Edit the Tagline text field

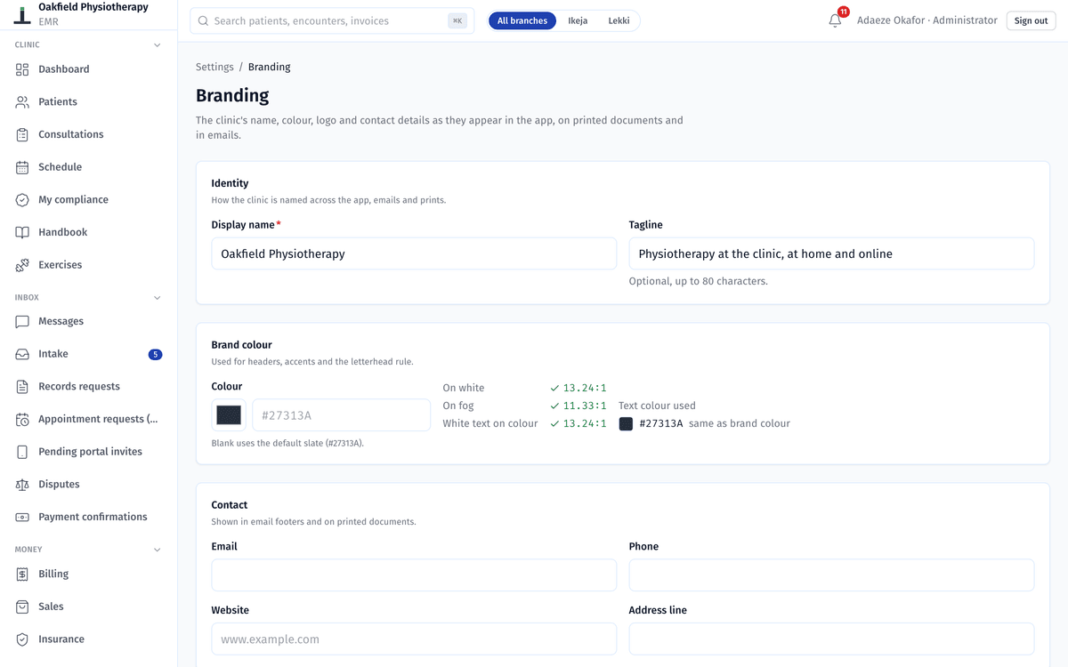click(831, 253)
